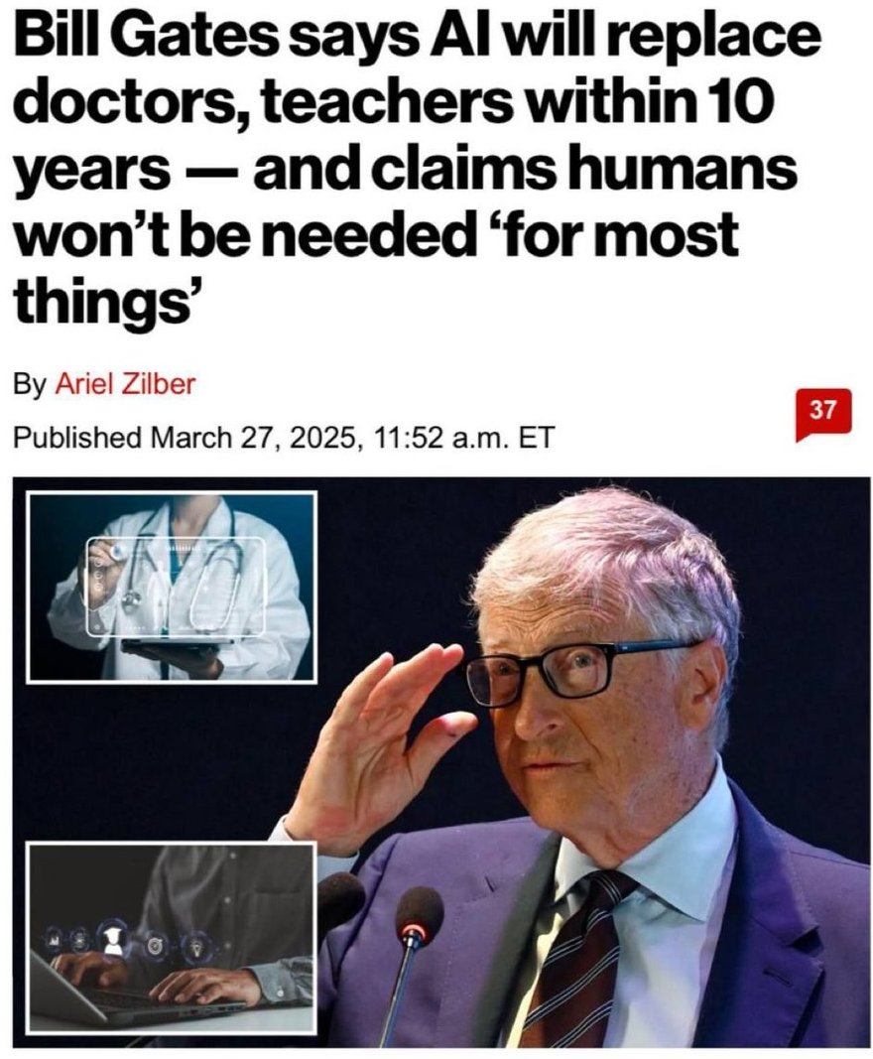Click the graduate cap icon in laptop thumbnail
This screenshot has width=873, height=1059.
(x=113, y=940)
